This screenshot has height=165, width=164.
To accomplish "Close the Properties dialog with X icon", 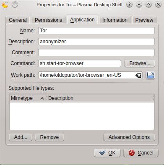I will click(158, 5).
